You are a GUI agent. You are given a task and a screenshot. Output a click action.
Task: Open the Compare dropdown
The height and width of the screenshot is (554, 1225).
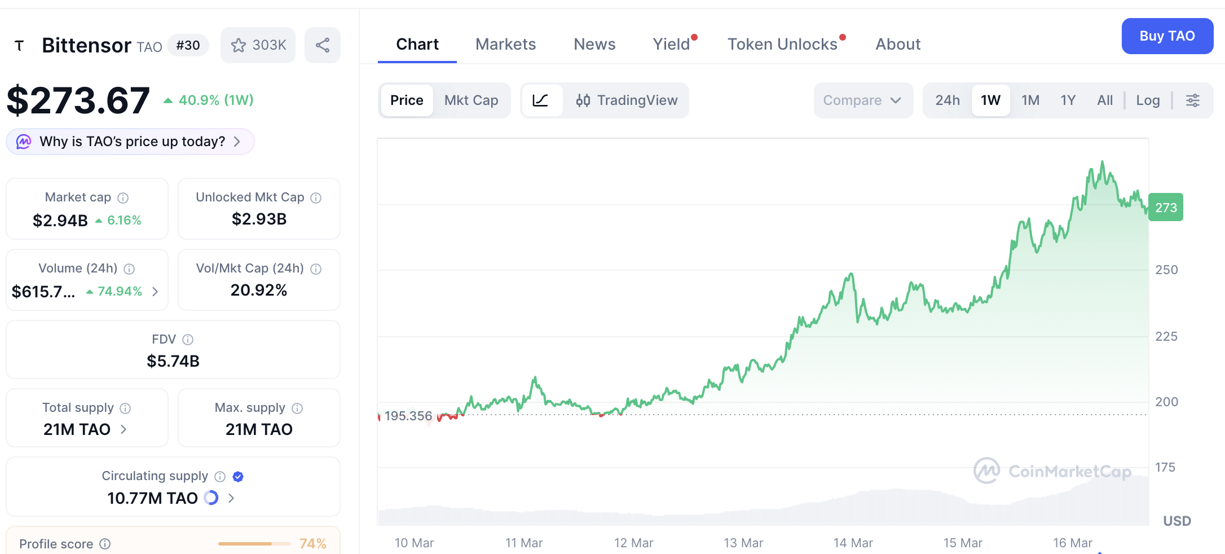pos(863,100)
